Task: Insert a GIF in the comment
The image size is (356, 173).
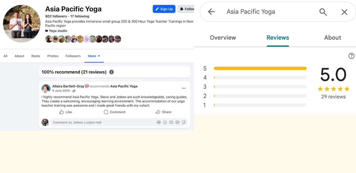Action: pos(177,122)
